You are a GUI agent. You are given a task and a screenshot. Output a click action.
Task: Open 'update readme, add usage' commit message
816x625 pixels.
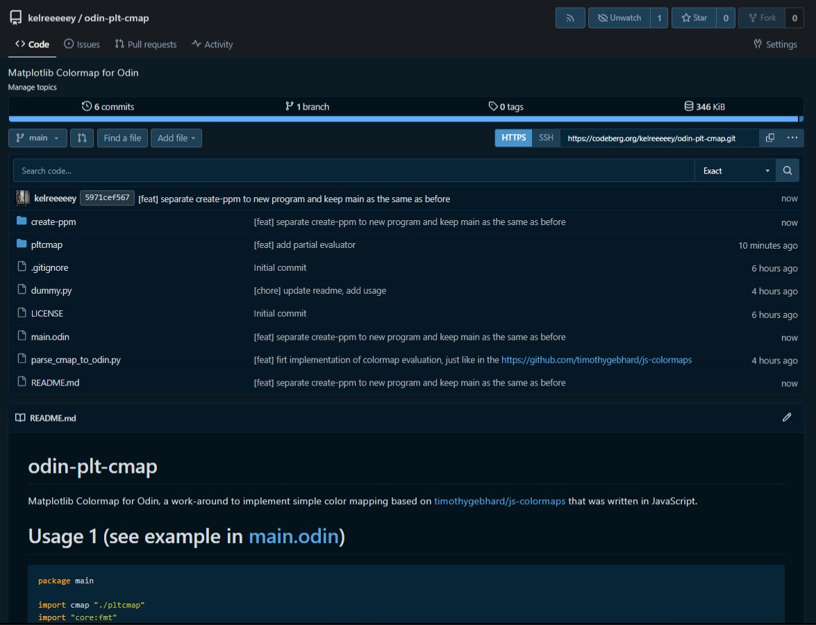click(x=320, y=290)
